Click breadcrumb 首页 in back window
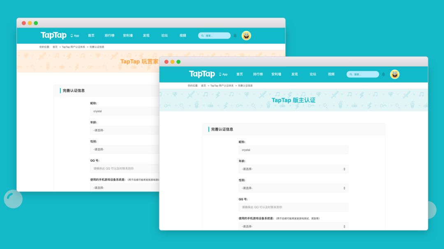 [55, 47]
